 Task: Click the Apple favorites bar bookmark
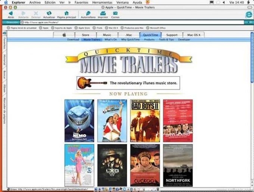(44, 28)
